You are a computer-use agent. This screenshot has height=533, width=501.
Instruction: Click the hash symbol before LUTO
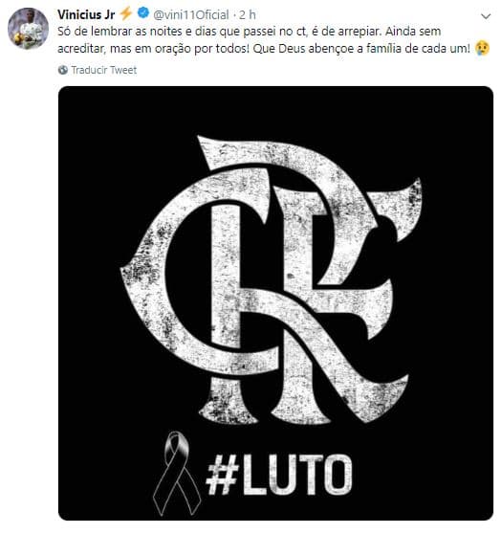[222, 475]
